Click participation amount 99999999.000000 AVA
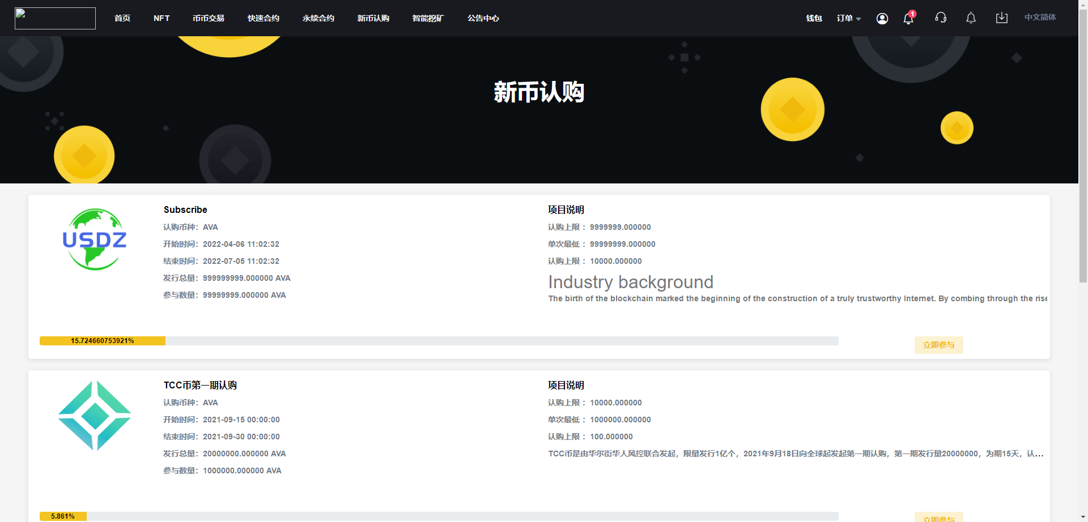 point(244,296)
